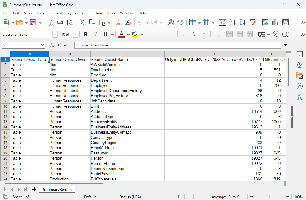
Task: Sort descending Z to A
Action: [x=243, y=22]
